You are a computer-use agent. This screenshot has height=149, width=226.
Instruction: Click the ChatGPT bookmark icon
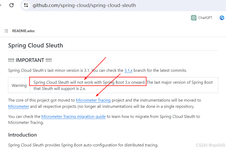pyautogui.click(x=194, y=18)
